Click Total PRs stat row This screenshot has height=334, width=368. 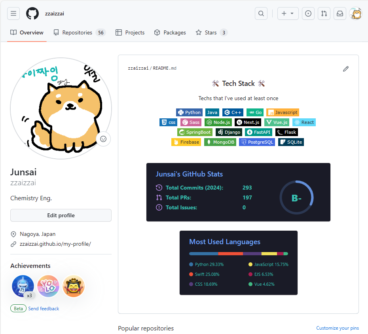pos(204,197)
